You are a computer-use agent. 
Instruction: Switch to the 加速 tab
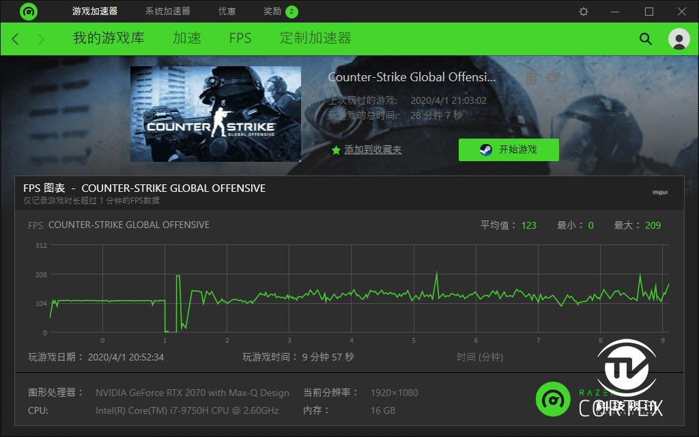point(186,39)
